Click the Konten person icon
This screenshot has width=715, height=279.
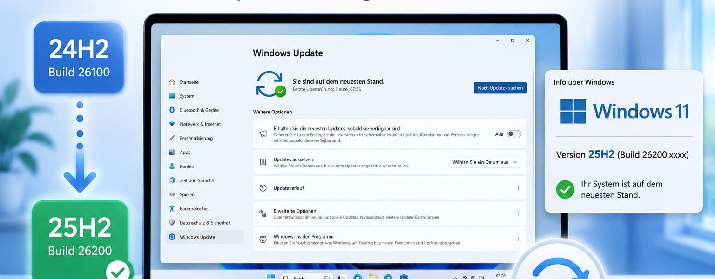(x=172, y=166)
